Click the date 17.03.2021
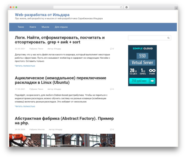Screen dimensions: 186x158 click(20, 89)
